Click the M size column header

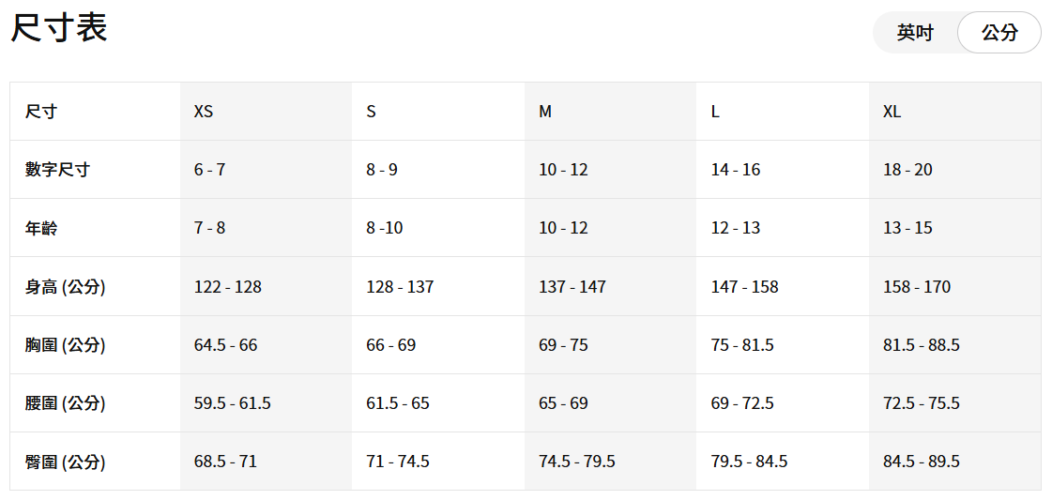tap(545, 112)
